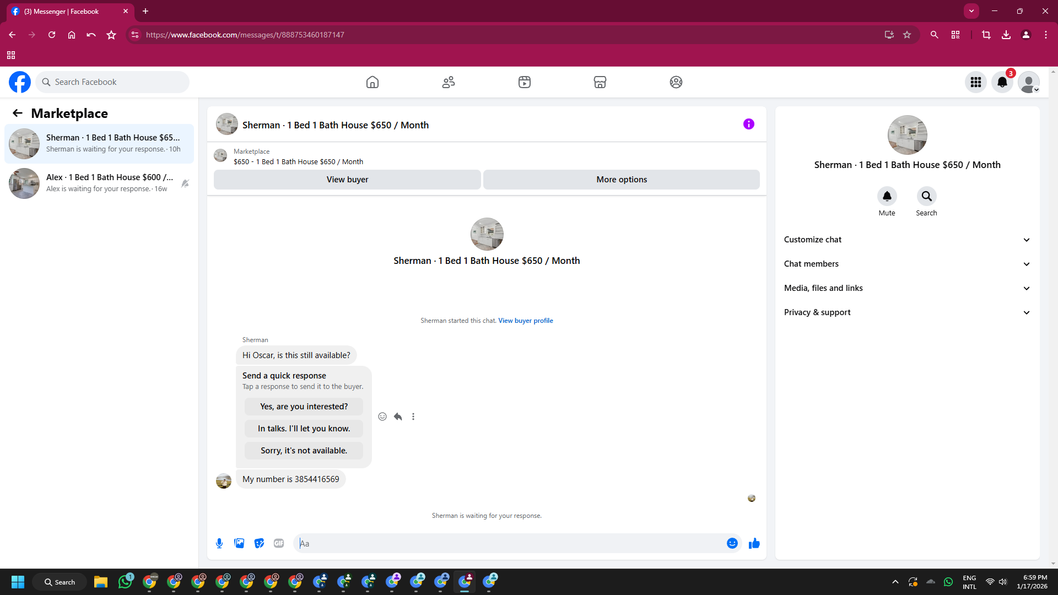Open Marketplace tab in top navigation
This screenshot has width=1058, height=595.
point(600,82)
